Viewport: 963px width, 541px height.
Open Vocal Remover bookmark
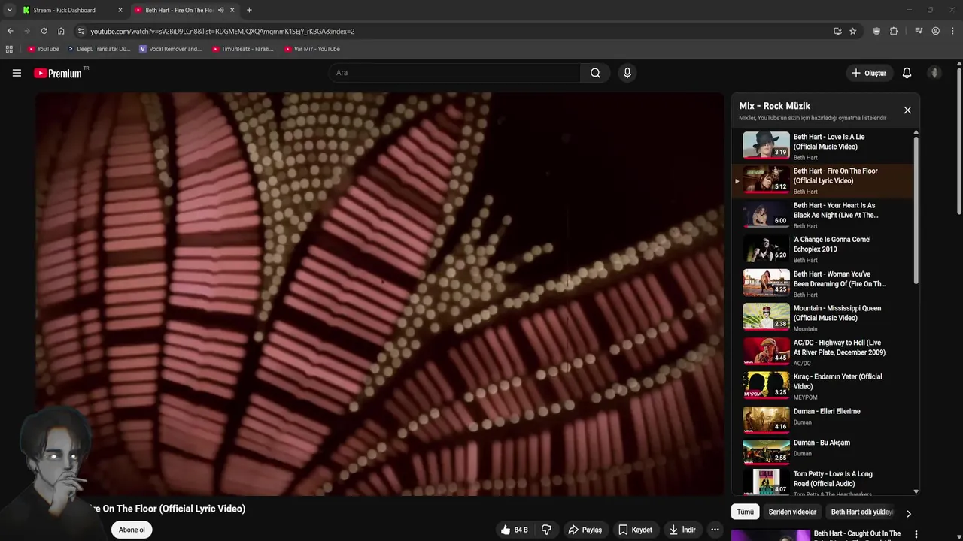click(171, 49)
